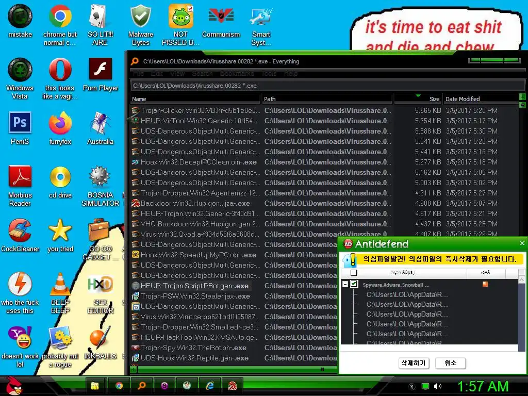Sort results by the Name column header
This screenshot has width=528, height=396.
click(x=195, y=99)
